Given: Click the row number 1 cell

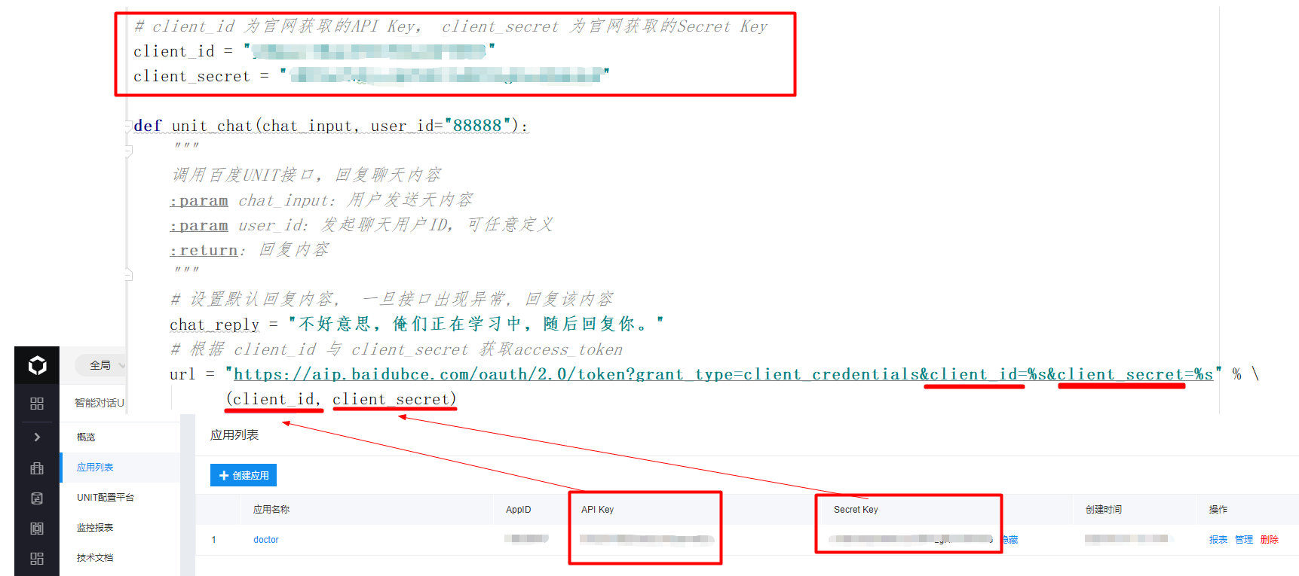Looking at the screenshot, I should point(214,540).
